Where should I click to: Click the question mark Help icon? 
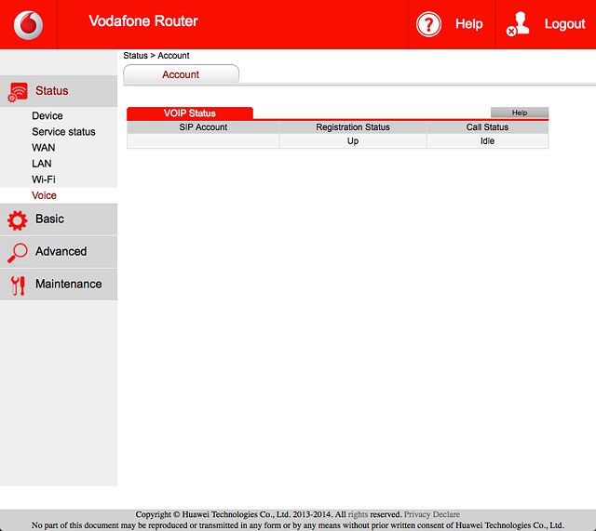coord(428,25)
